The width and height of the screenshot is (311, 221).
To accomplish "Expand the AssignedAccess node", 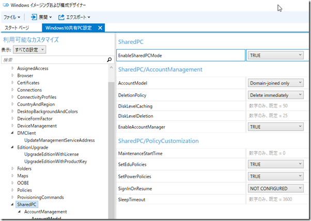I will pyautogui.click(x=13, y=68).
